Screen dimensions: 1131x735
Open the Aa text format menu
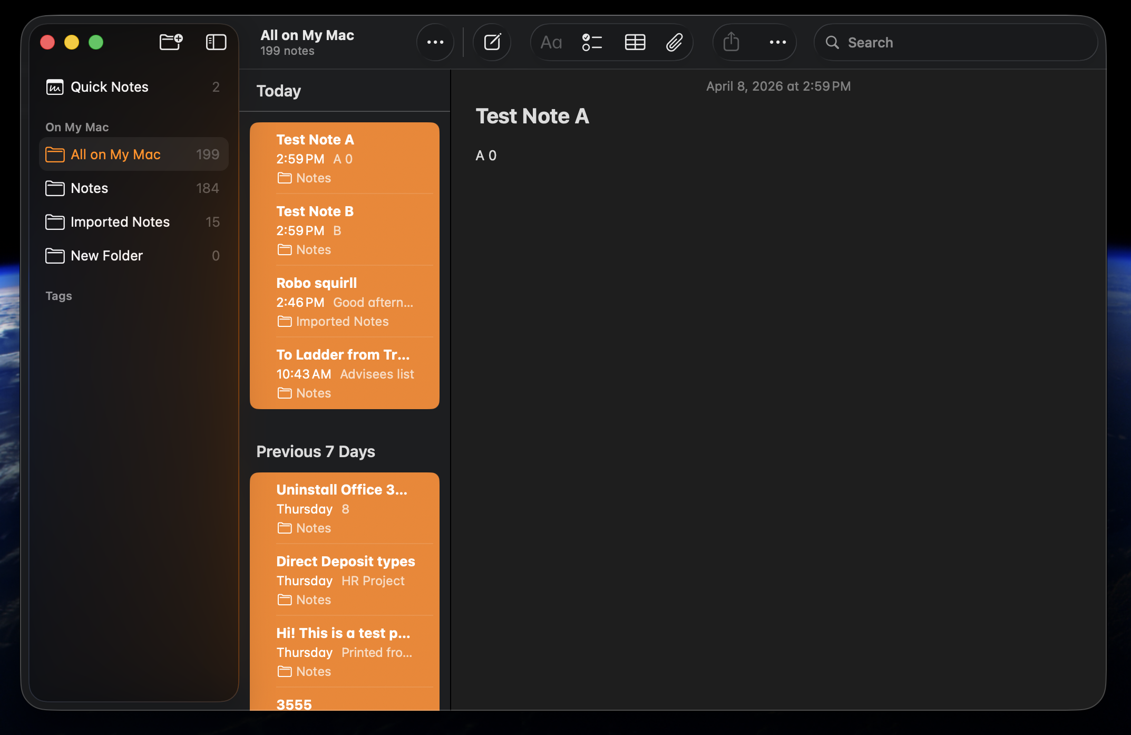(551, 42)
